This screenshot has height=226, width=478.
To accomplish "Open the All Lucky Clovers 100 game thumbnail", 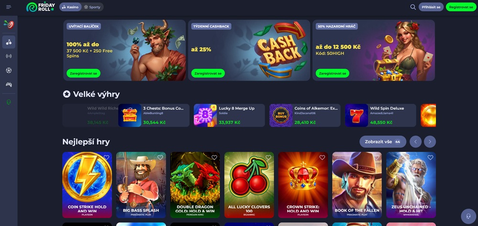I will tap(249, 185).
